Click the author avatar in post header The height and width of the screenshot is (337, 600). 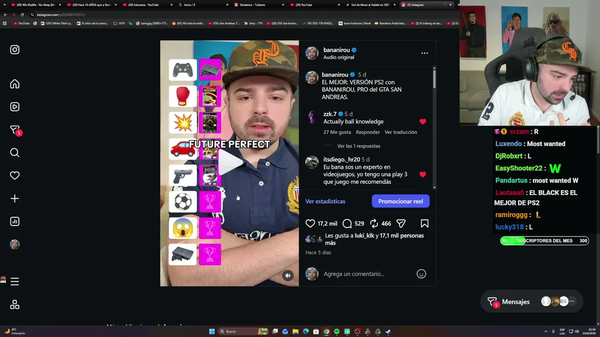[312, 53]
